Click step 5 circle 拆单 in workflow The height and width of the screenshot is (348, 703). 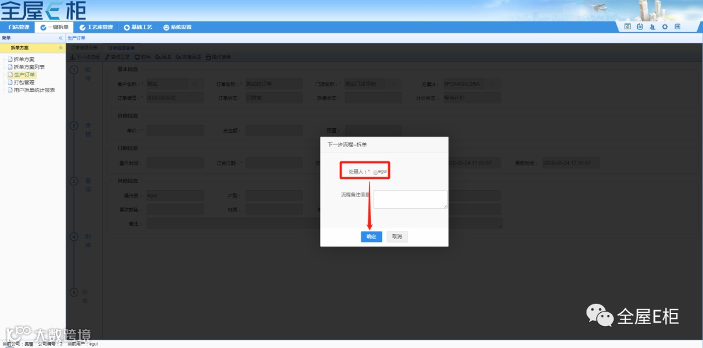click(74, 292)
